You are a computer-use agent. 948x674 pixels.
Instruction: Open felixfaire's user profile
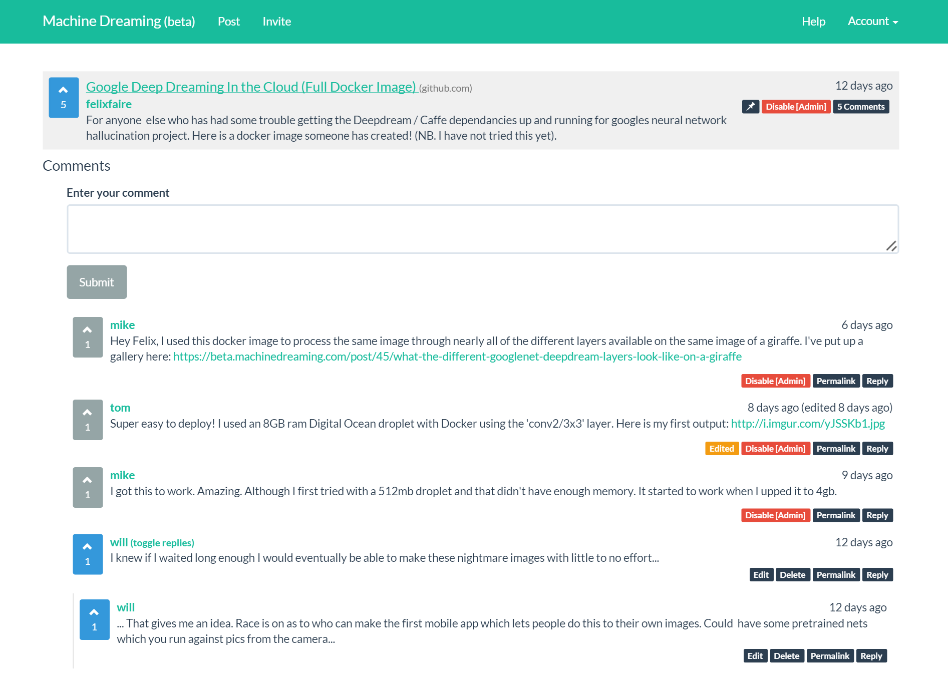(x=109, y=104)
